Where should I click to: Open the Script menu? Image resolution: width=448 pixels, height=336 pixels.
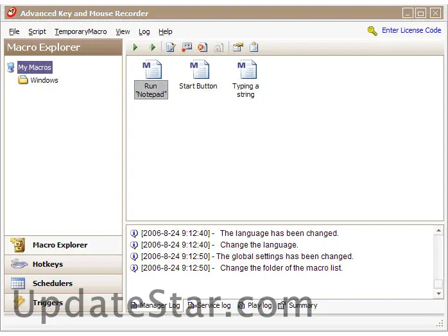pyautogui.click(x=37, y=31)
